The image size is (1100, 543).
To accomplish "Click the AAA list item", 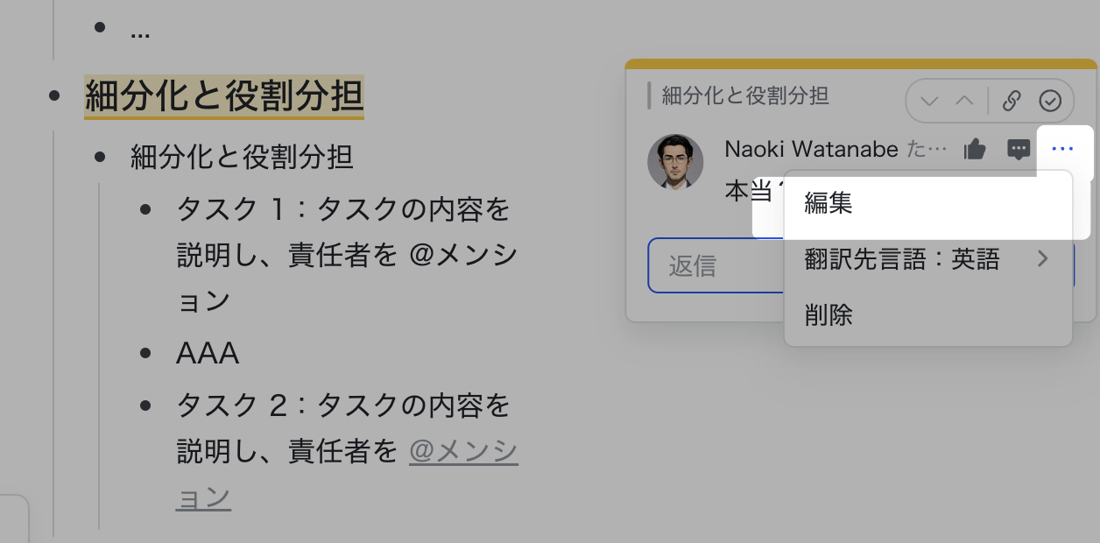I will pos(208,354).
